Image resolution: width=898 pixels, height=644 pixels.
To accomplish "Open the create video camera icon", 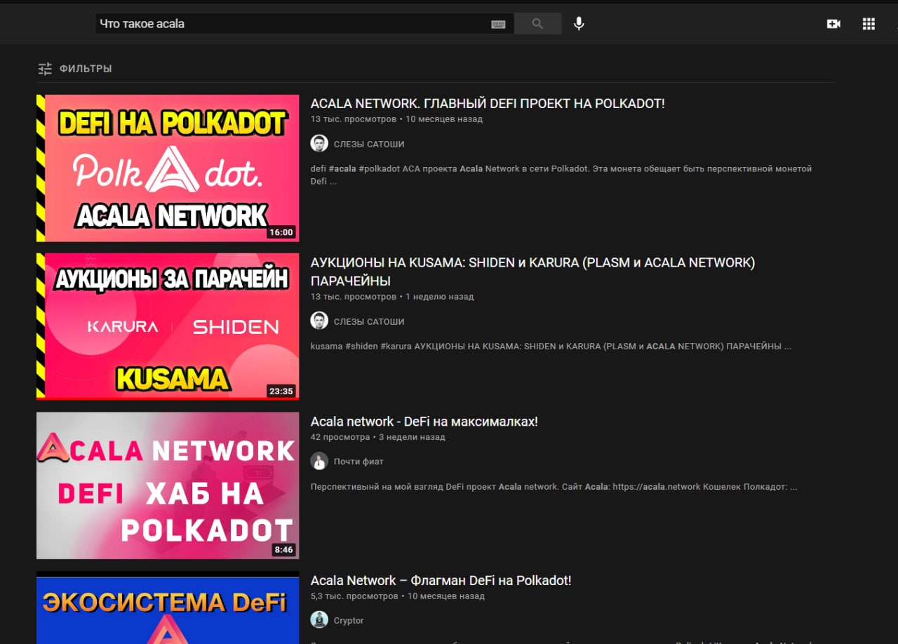I will 833,24.
